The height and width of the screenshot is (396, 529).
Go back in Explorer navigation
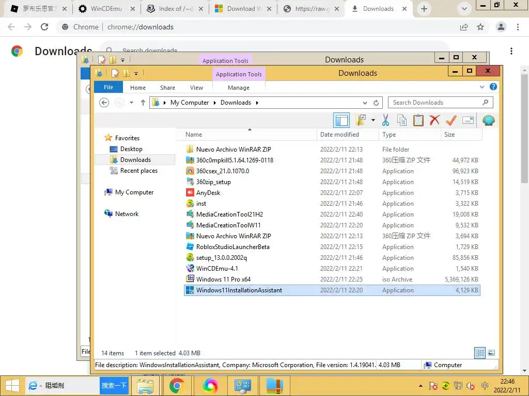click(x=104, y=103)
